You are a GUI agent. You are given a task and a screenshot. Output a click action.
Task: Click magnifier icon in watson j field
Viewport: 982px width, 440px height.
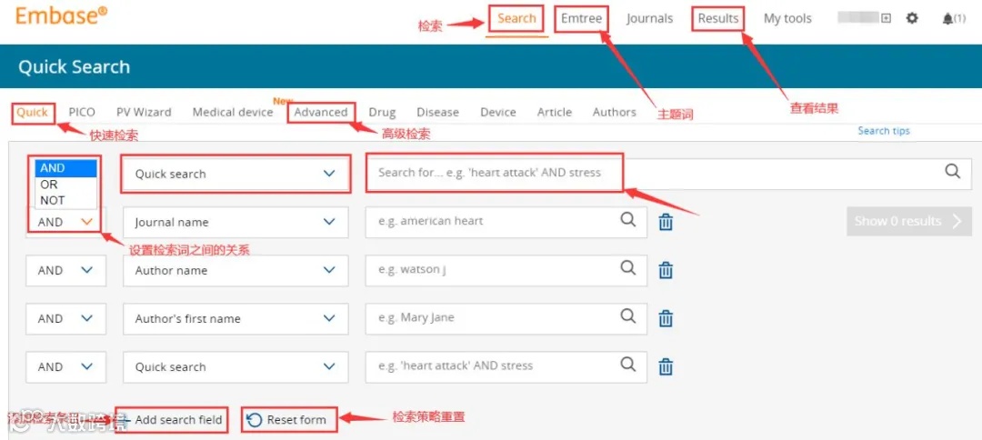[x=627, y=267]
